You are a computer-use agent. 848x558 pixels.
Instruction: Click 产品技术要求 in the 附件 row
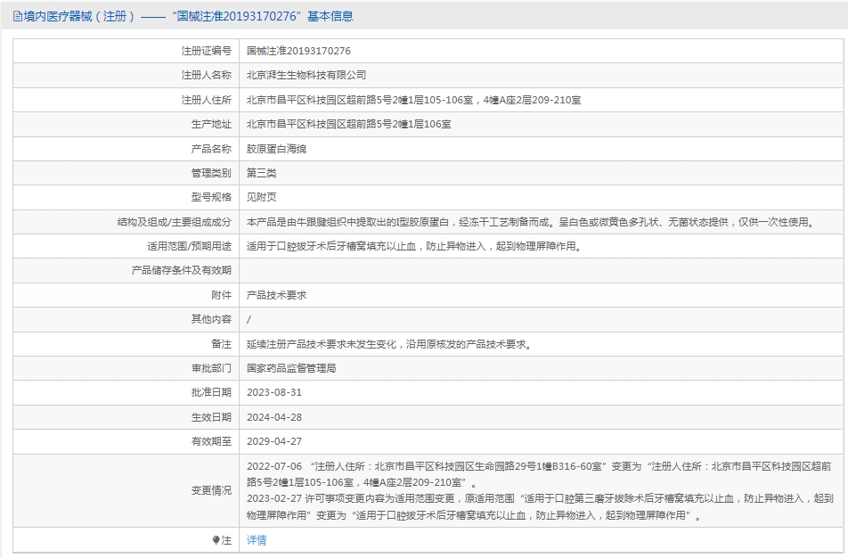276,295
